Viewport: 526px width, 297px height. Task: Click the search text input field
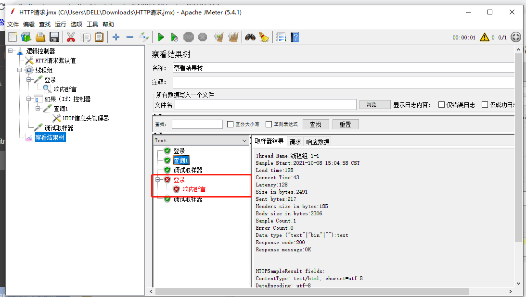[x=197, y=124]
